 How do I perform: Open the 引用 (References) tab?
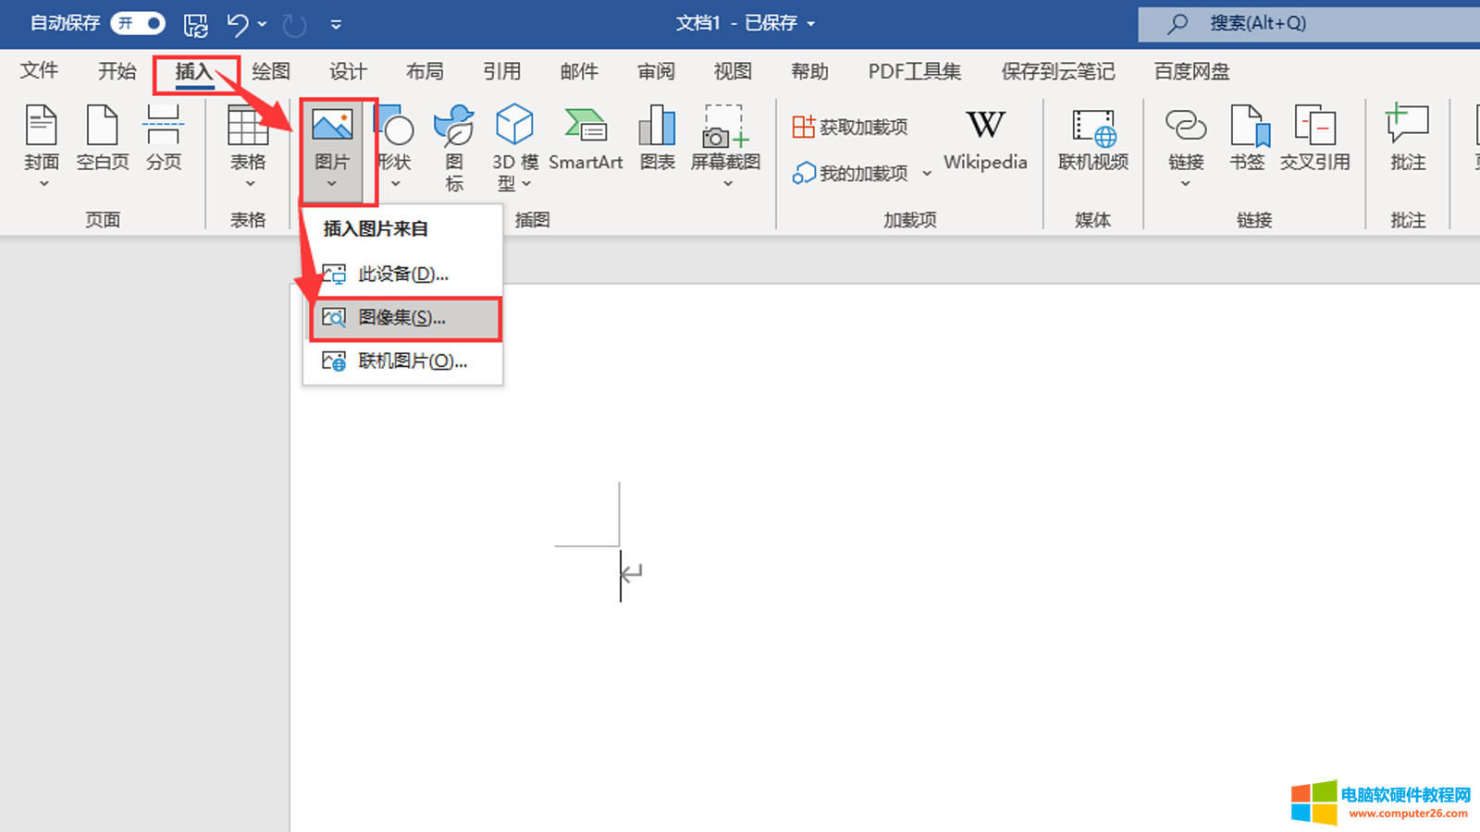[x=501, y=71]
